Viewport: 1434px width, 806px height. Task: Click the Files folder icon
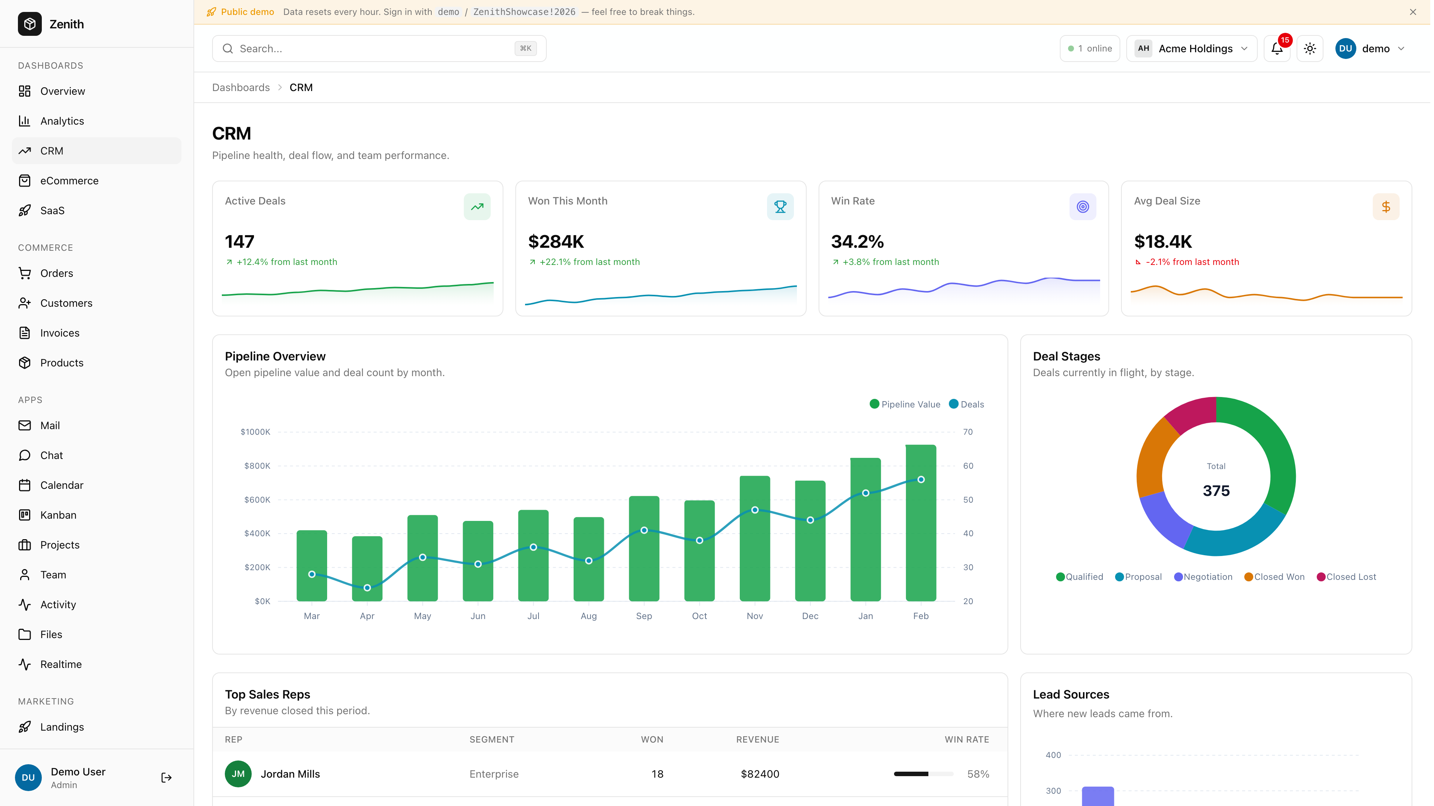tap(25, 635)
